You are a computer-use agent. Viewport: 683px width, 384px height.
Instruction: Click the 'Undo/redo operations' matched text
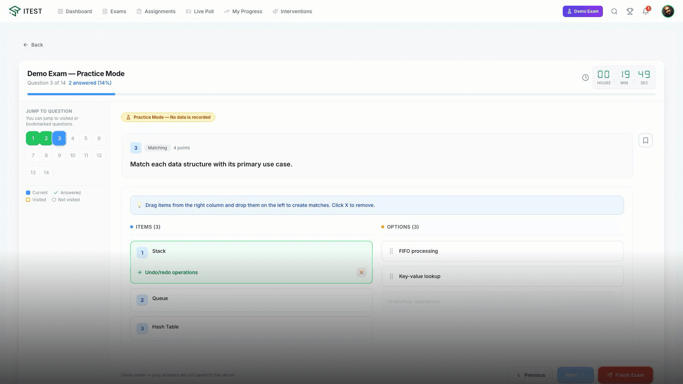point(171,272)
